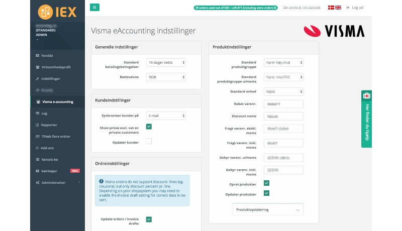Click the Værktøjer grid icon
402x231 pixels.
[x=37, y=171]
